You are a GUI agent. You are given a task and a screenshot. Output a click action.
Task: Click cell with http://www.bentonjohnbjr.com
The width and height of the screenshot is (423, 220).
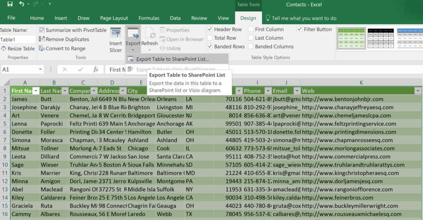pyautogui.click(x=361, y=99)
